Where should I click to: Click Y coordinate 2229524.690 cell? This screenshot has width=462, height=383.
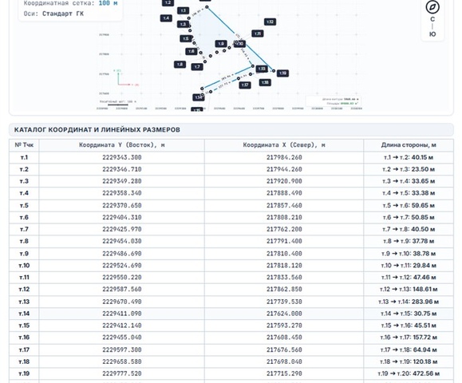click(122, 266)
